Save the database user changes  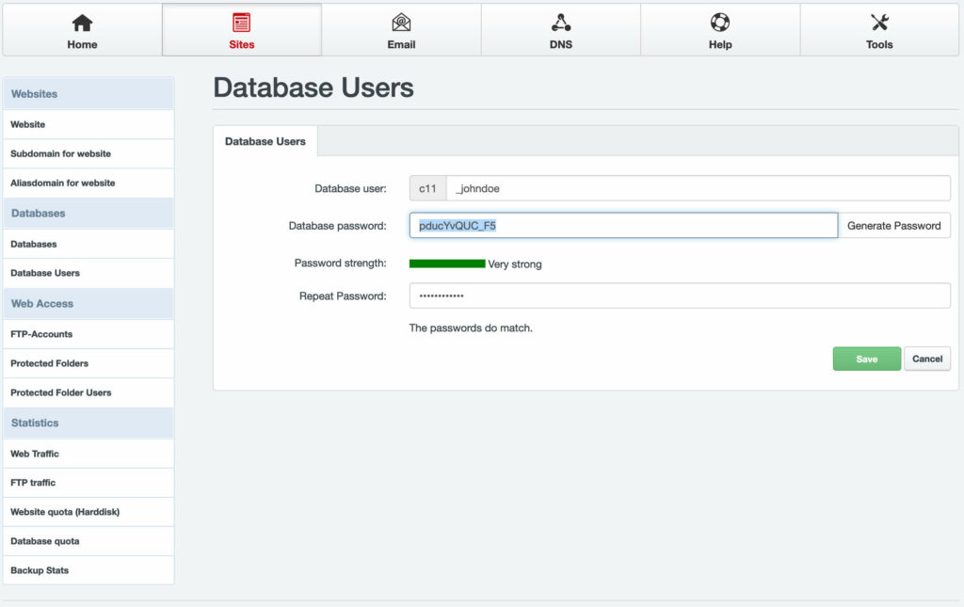[x=865, y=358]
